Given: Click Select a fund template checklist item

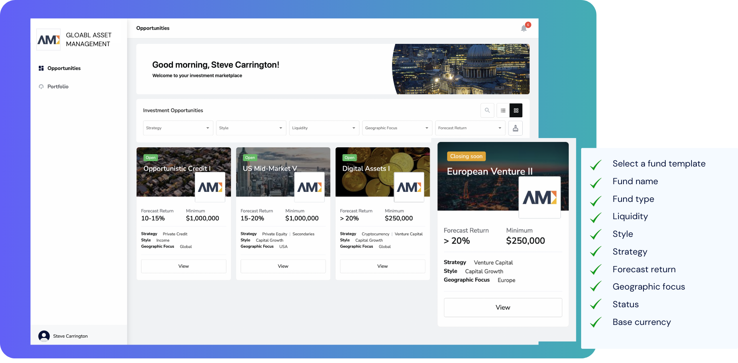Looking at the screenshot, I should (x=659, y=164).
